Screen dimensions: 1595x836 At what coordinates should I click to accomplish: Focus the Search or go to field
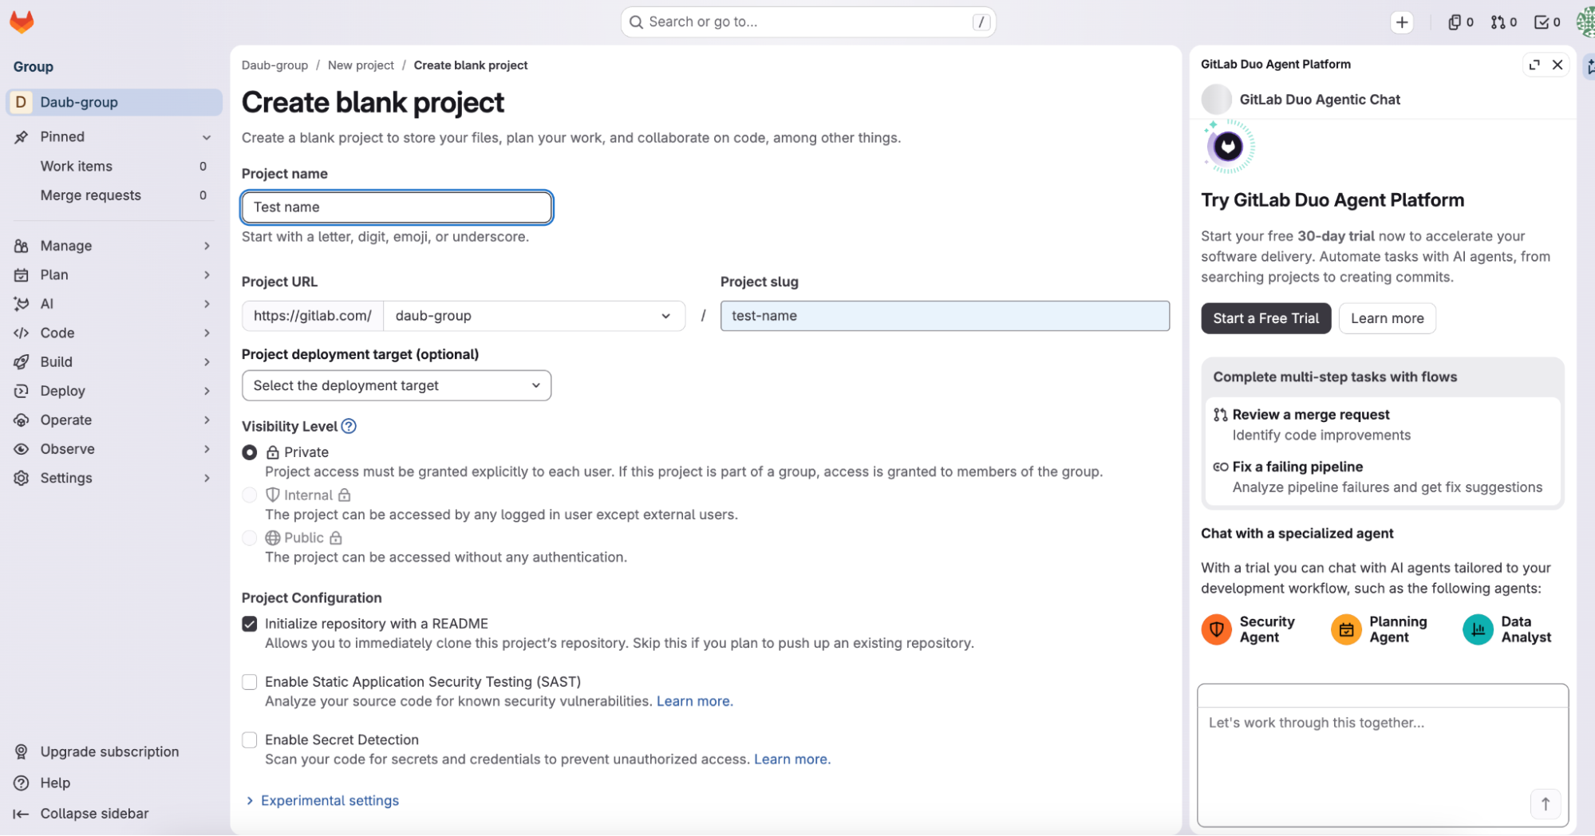click(x=807, y=22)
